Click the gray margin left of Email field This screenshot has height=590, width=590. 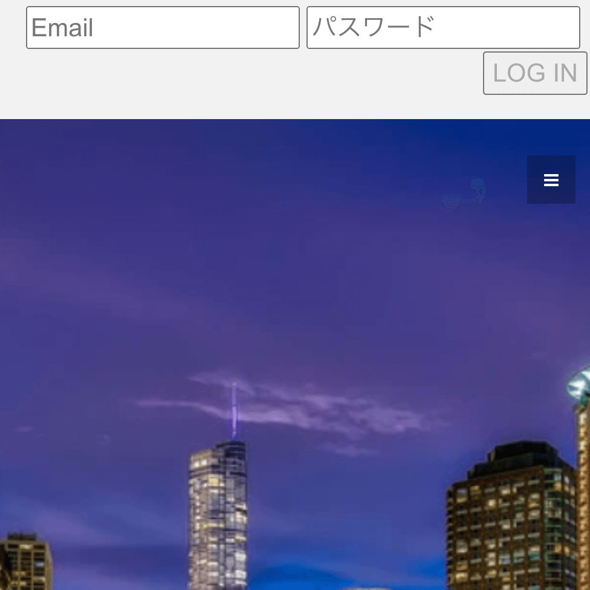coord(12,28)
